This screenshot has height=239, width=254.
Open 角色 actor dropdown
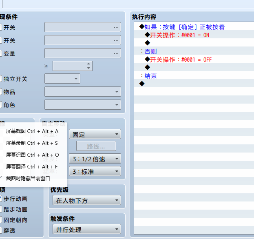point(83,105)
